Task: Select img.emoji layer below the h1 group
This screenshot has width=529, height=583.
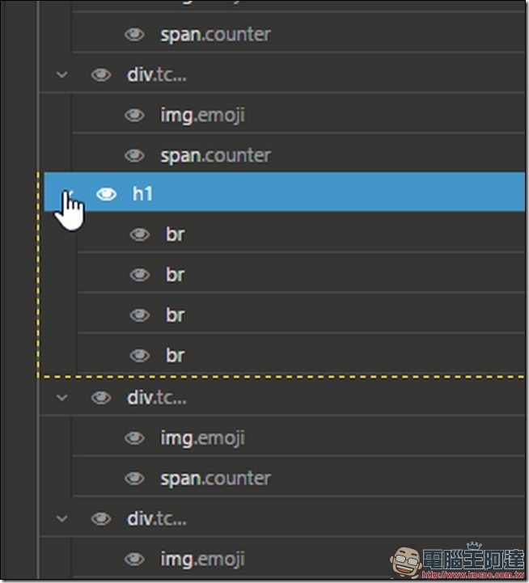Action: point(298,437)
